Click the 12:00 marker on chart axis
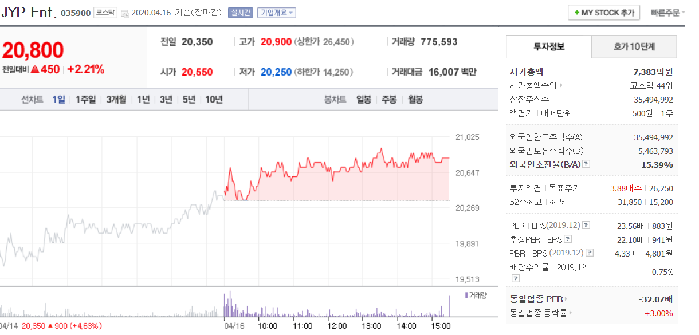The image size is (699, 335). click(x=337, y=326)
